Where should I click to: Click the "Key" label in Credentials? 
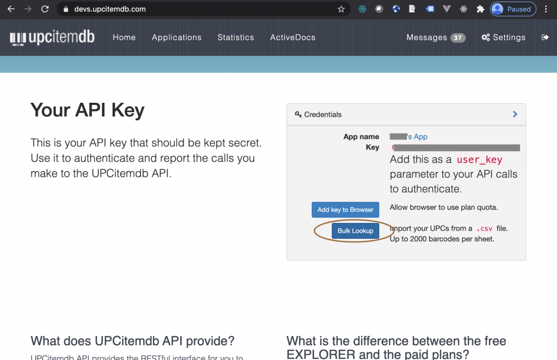(x=373, y=147)
